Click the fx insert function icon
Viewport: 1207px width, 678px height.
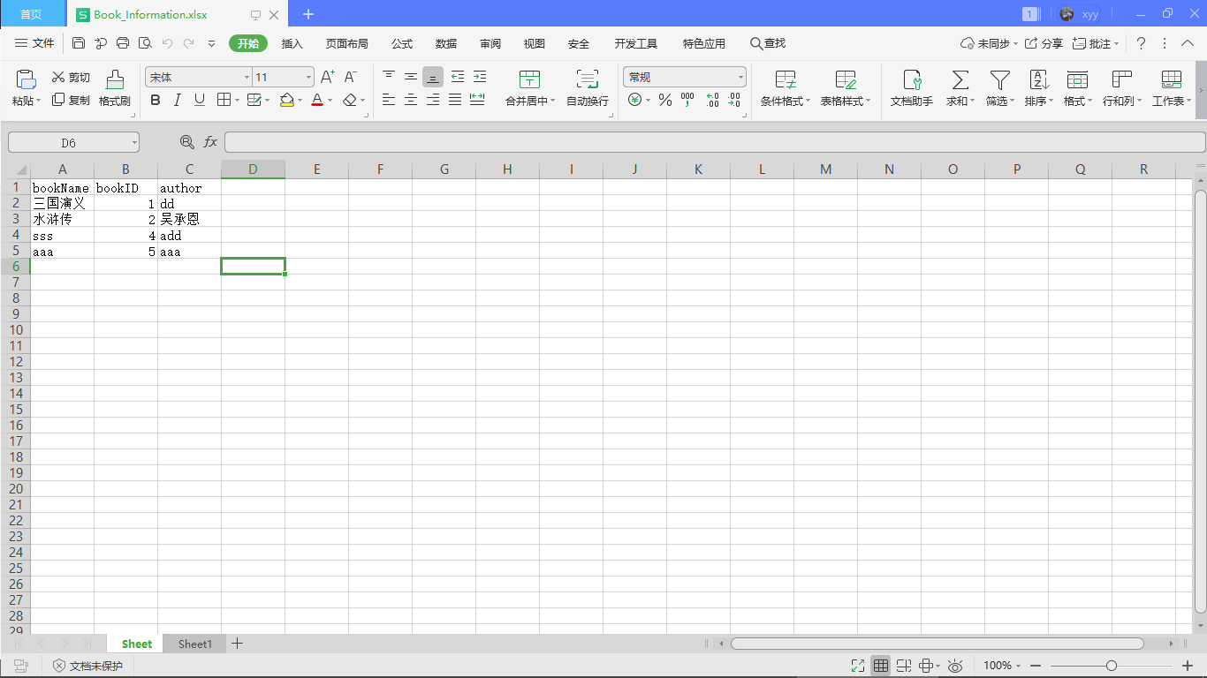click(210, 142)
